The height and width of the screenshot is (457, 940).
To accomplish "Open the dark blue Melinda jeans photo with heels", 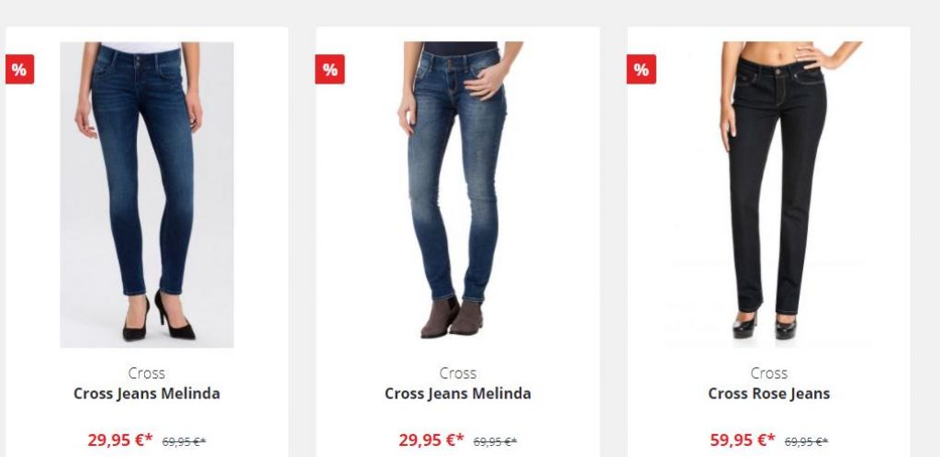I will [x=147, y=195].
